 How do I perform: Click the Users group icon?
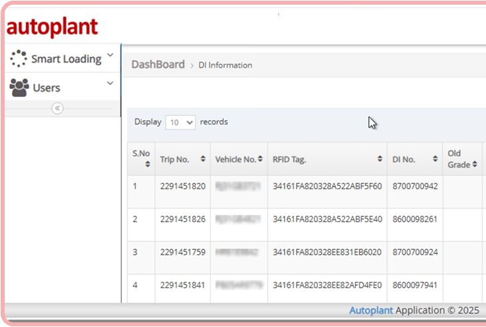pyautogui.click(x=19, y=88)
